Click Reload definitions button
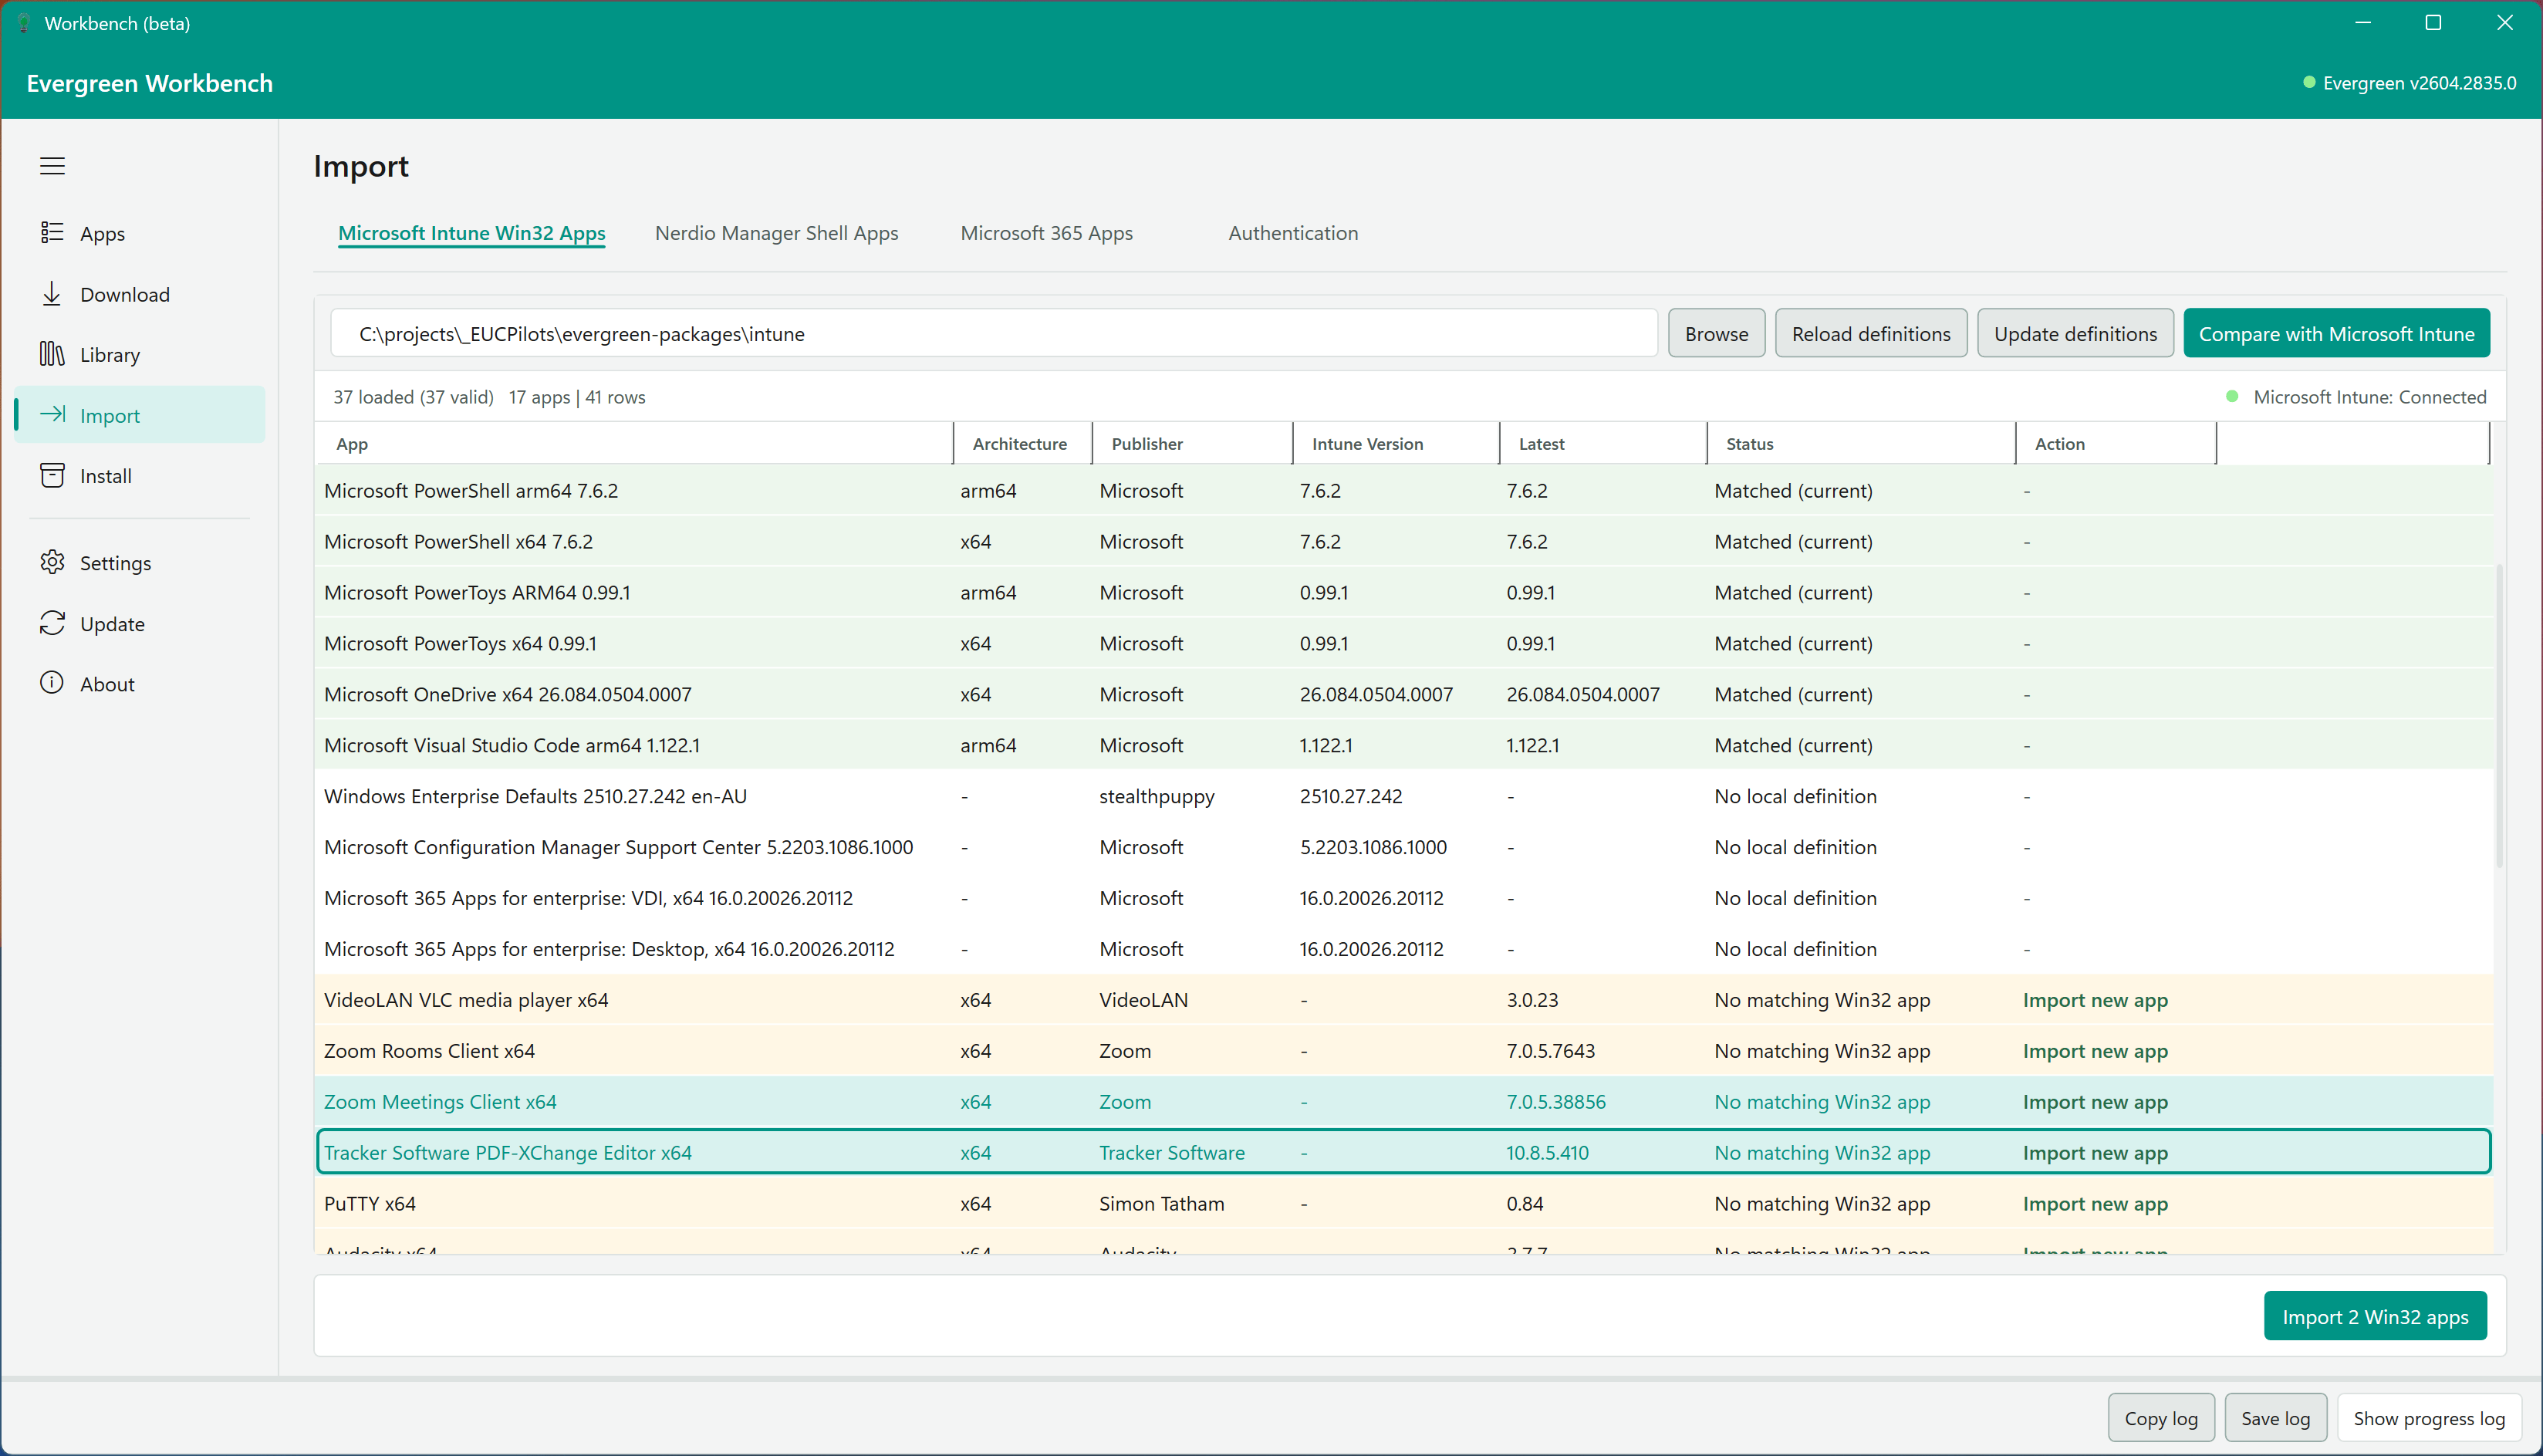This screenshot has width=2543, height=1456. (1870, 333)
